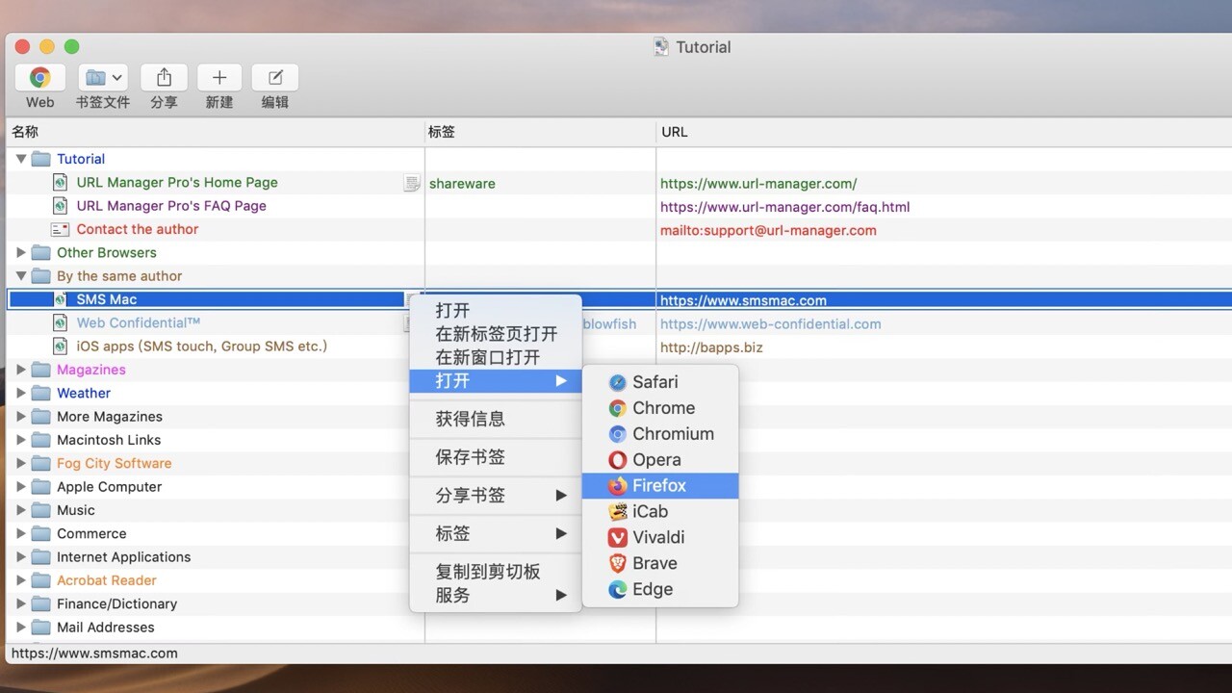Open the 书签文件 toolbar dropdown
1232x693 pixels.
pyautogui.click(x=103, y=78)
